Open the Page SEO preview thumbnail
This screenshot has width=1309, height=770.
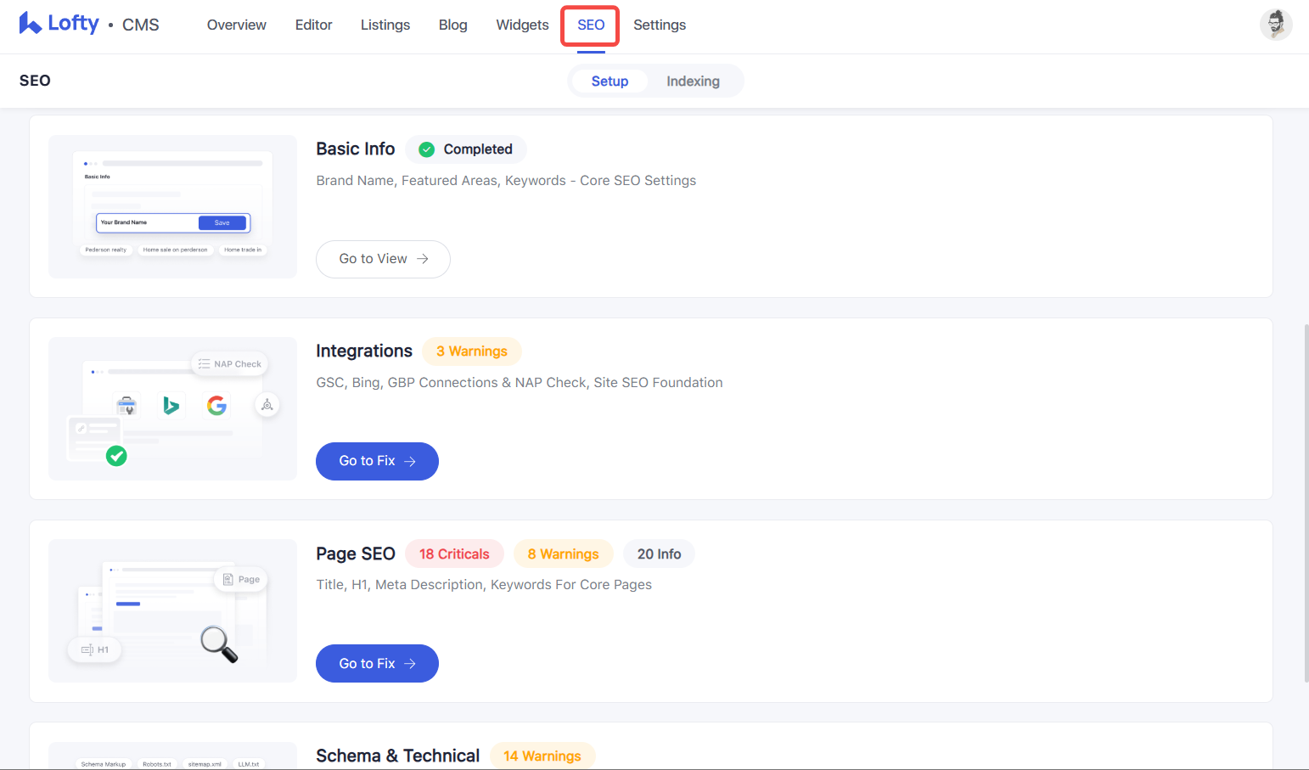click(173, 611)
